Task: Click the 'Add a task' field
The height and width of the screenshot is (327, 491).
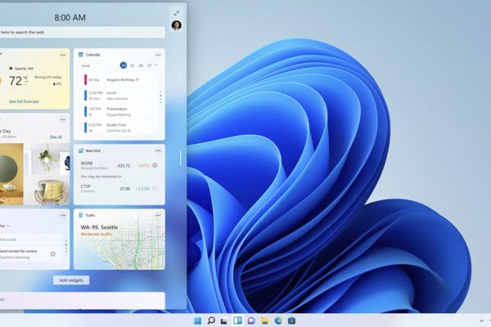Action: click(31, 240)
